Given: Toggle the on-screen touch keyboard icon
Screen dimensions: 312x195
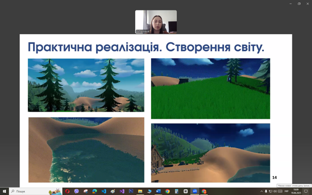Looking at the screenshot, I should [x=280, y=191].
